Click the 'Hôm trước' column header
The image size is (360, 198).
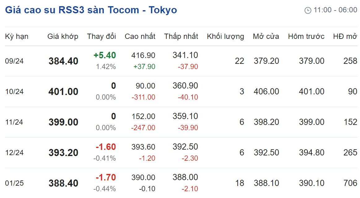coord(306,36)
